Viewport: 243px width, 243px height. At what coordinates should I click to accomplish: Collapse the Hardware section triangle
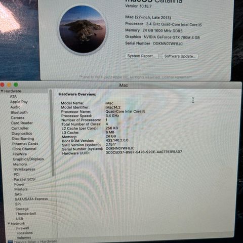click(x=2, y=91)
